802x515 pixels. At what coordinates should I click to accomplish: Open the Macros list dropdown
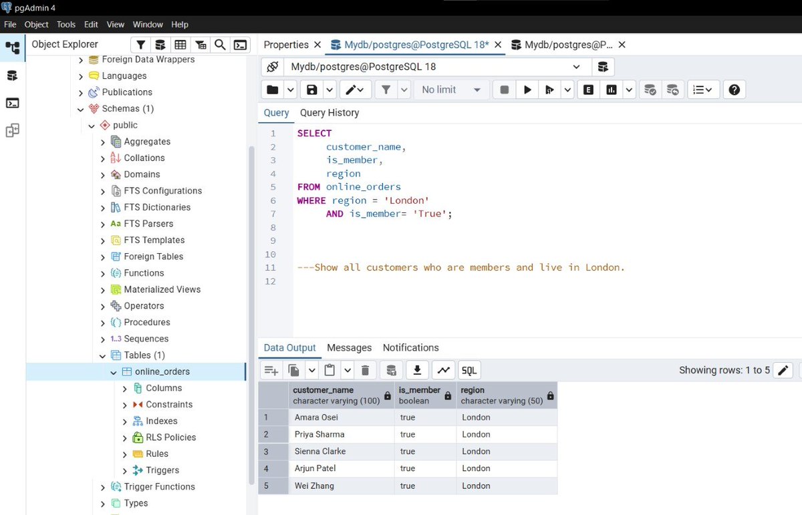click(703, 90)
